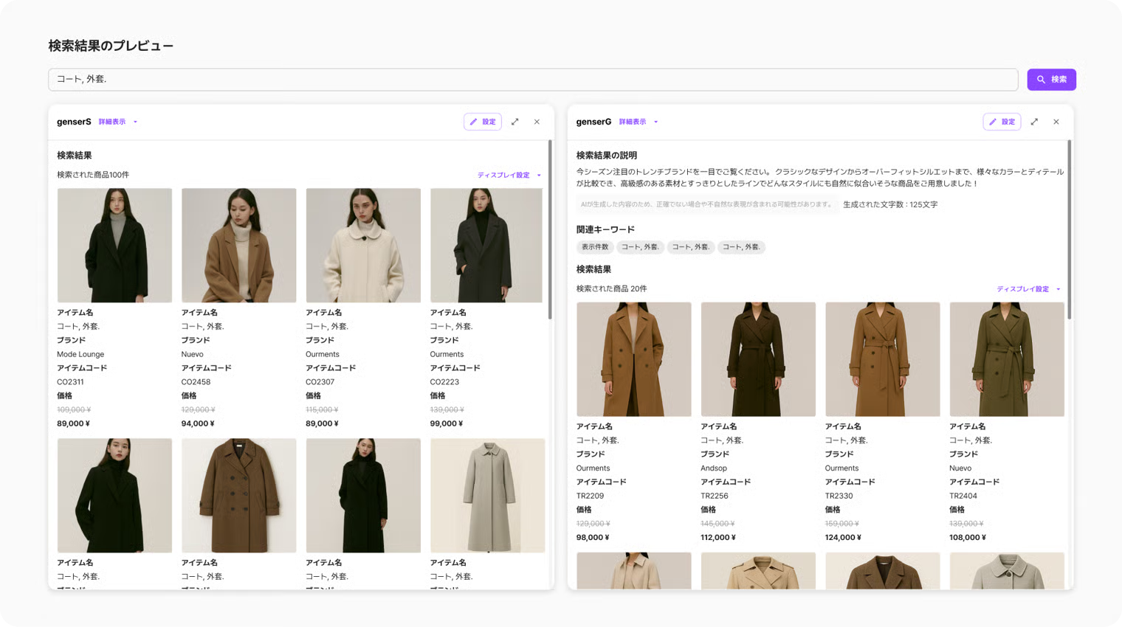Viewport: 1122px width, 627px height.
Task: Open the Andsop TR2256 dark trench coat image
Action: click(758, 359)
